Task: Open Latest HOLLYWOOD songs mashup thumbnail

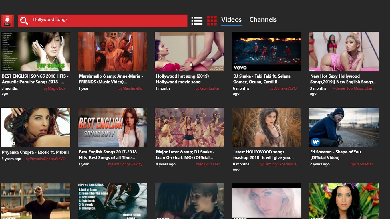Action: tap(267, 127)
